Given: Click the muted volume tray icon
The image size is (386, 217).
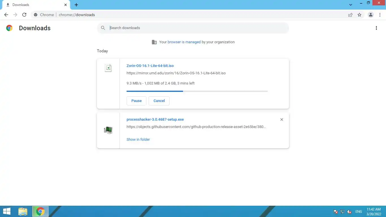Looking at the screenshot, I should (349, 212).
